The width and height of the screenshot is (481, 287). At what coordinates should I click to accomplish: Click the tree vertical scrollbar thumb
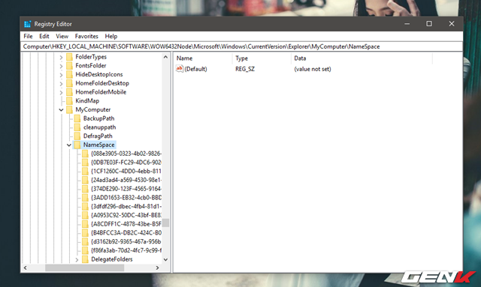click(165, 223)
